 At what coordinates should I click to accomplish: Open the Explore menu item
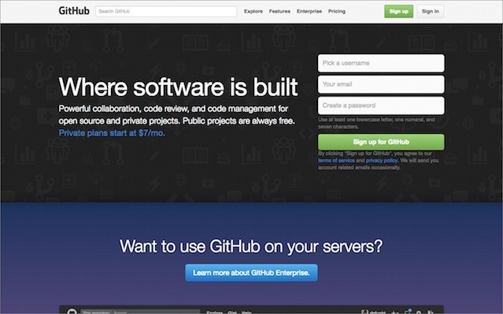[253, 11]
